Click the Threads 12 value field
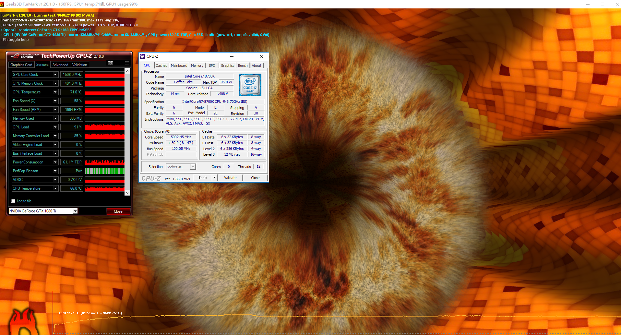The image size is (621, 335). [258, 167]
